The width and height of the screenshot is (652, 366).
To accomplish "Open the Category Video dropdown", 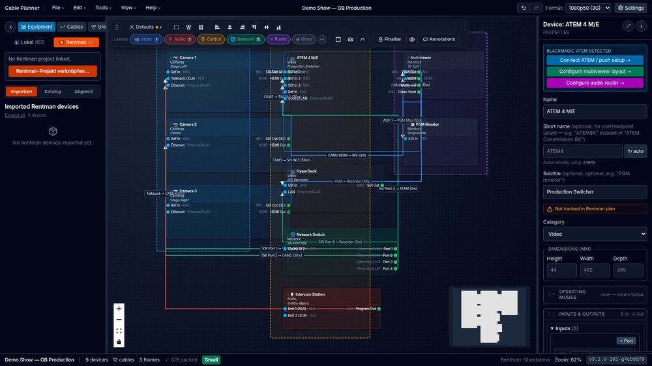I will pyautogui.click(x=595, y=234).
